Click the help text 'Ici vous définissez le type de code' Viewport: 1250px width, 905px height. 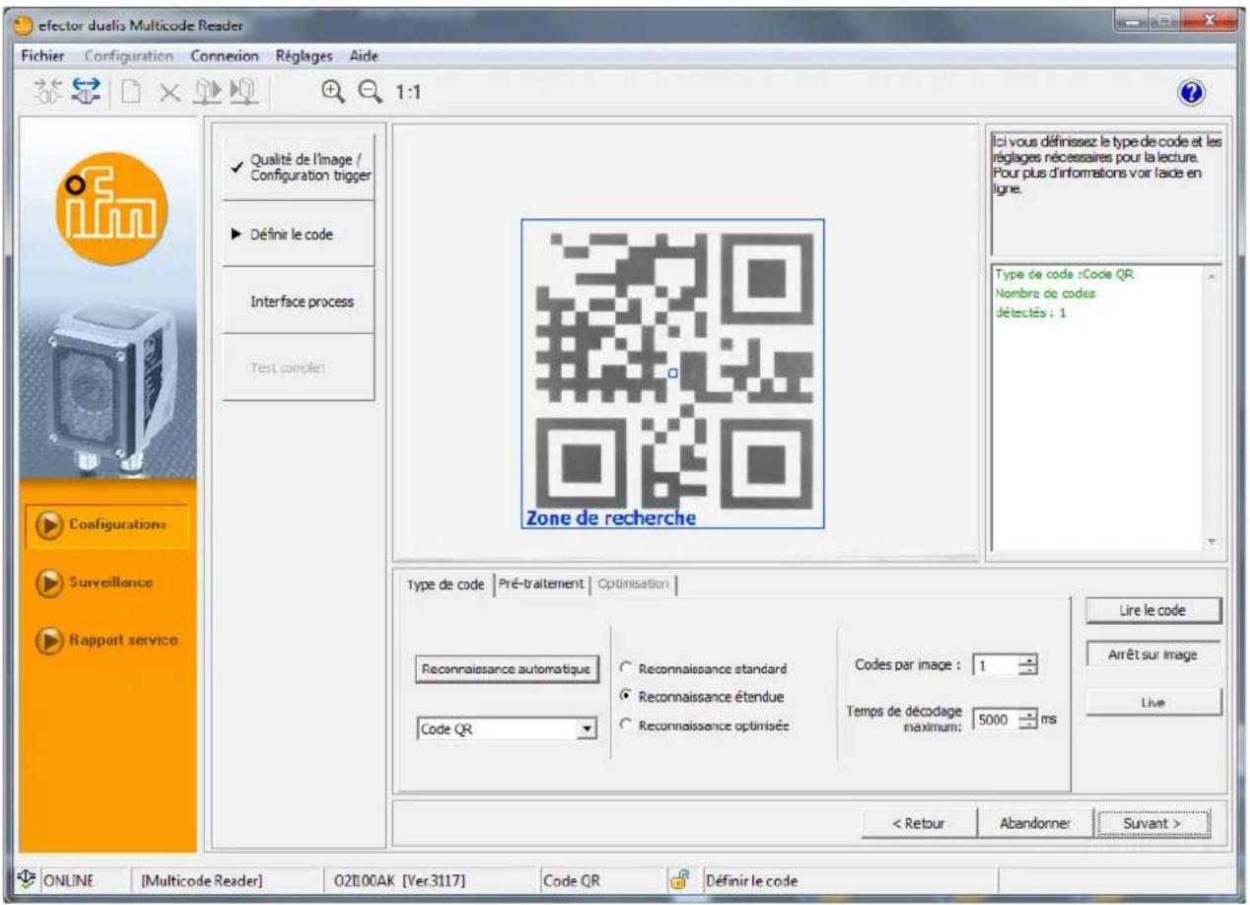pyautogui.click(x=1107, y=166)
